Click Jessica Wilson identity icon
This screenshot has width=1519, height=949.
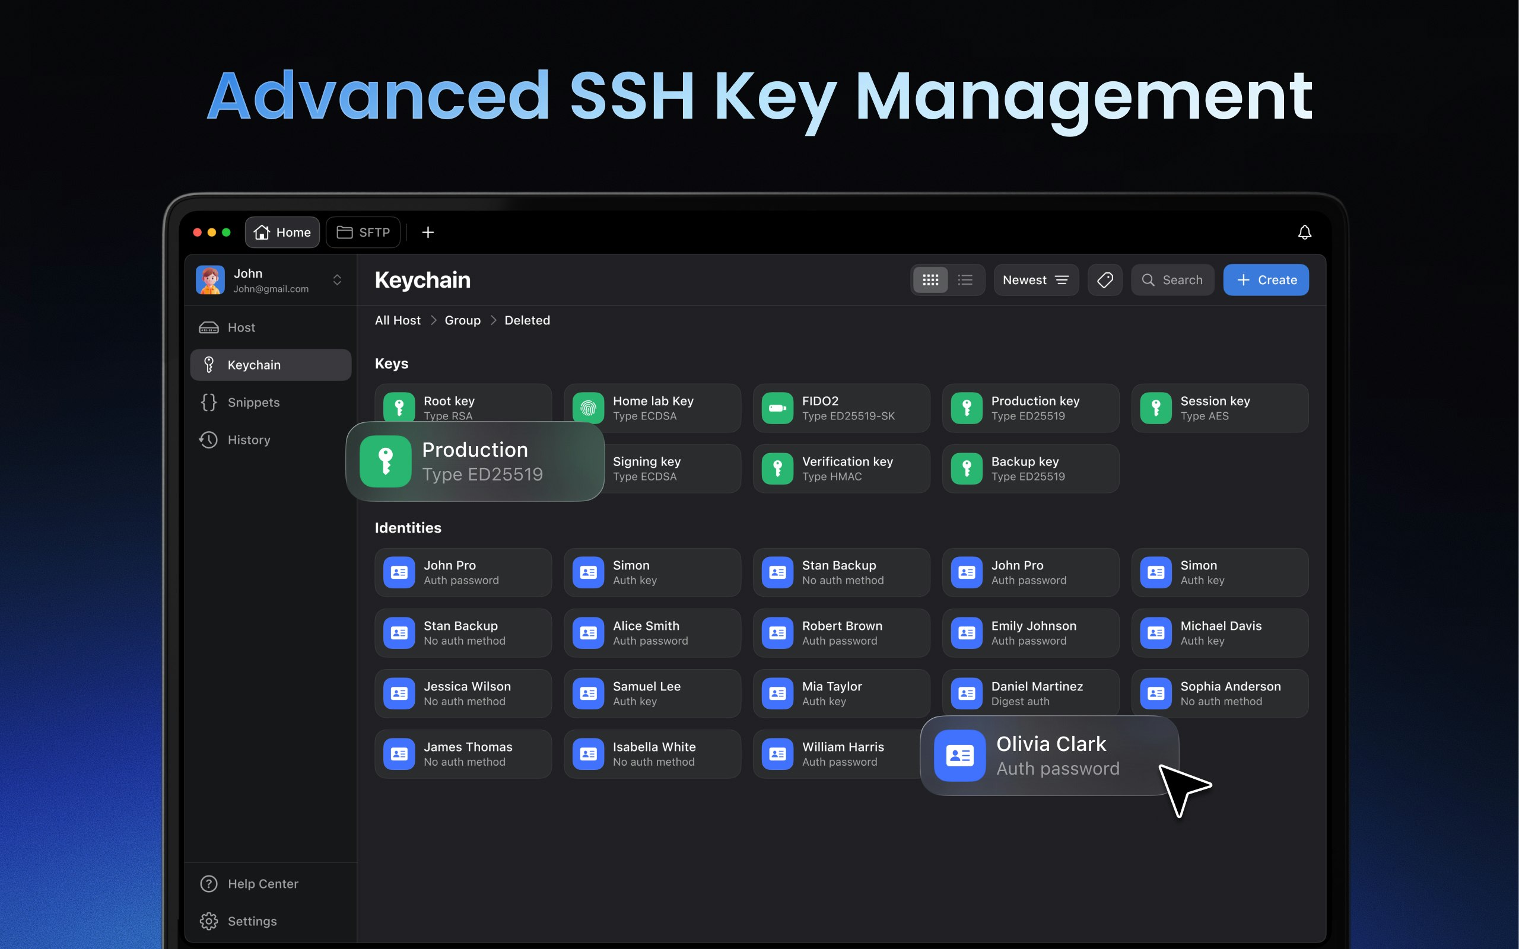click(x=399, y=693)
